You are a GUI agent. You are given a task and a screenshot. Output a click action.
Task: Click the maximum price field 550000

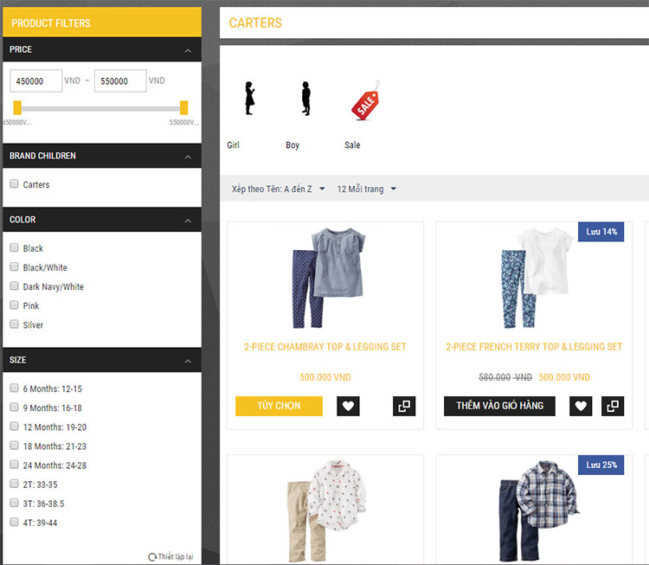pos(120,80)
